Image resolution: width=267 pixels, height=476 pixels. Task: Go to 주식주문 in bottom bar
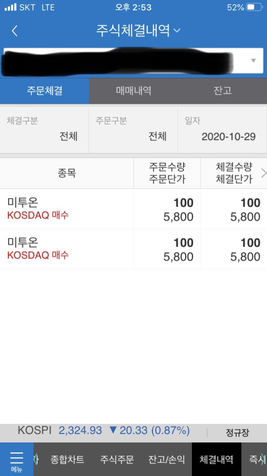click(x=117, y=459)
